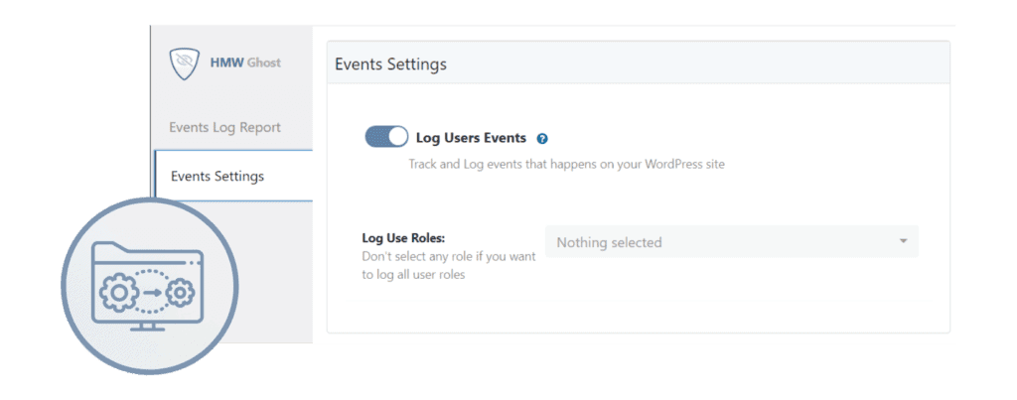Toggle the Log Users Events switch
The height and width of the screenshot is (400, 1017).
point(386,137)
